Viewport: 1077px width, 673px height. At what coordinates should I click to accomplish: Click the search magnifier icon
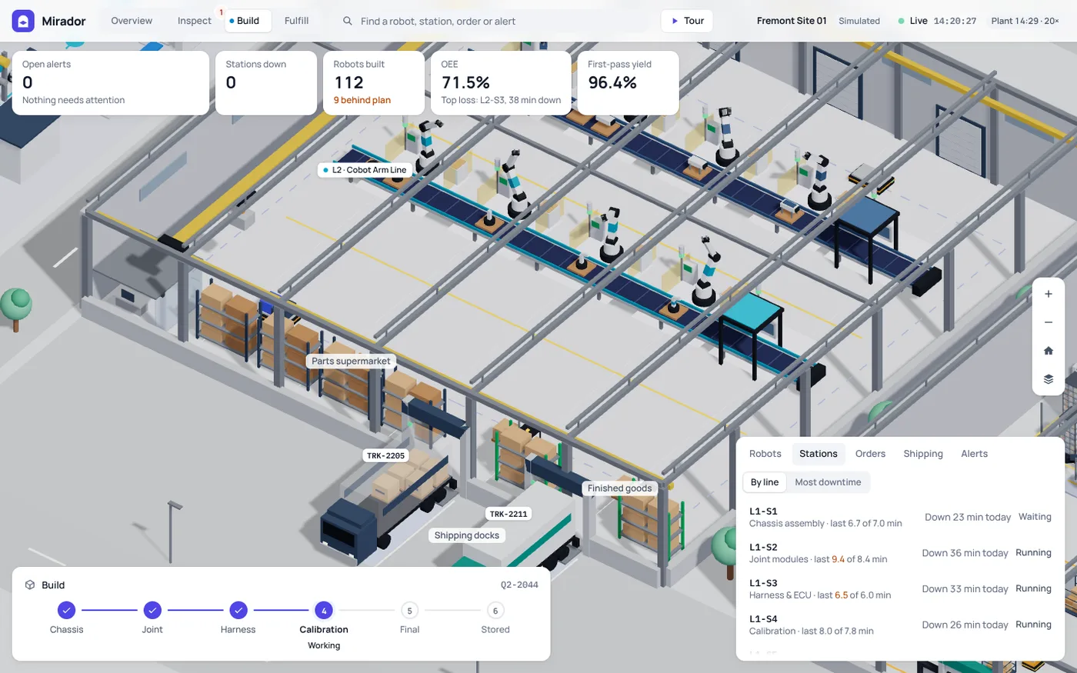click(348, 21)
